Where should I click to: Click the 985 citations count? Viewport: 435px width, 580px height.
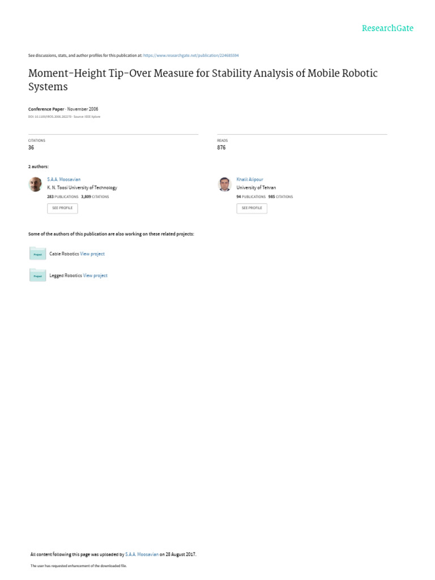280,197
